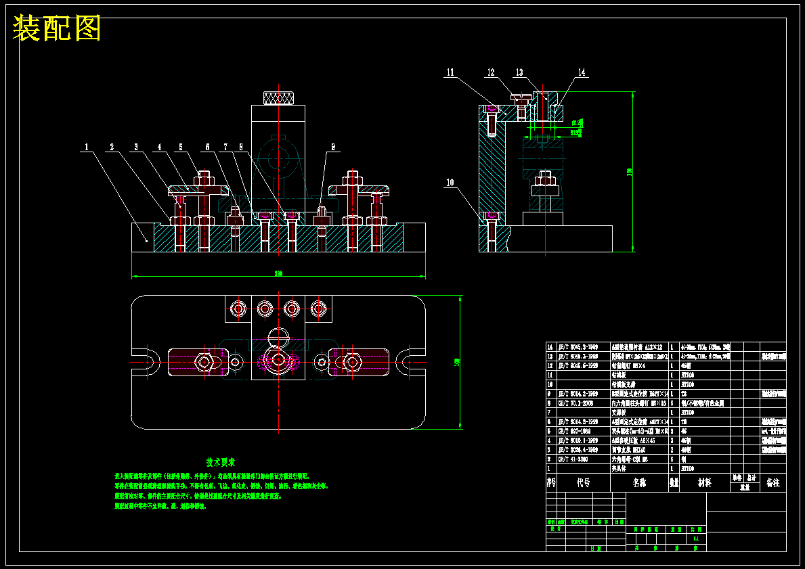Click callout number 4 above the front view

coord(159,147)
